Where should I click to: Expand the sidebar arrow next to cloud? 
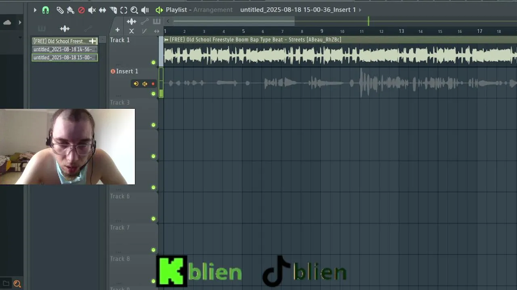tap(20, 23)
